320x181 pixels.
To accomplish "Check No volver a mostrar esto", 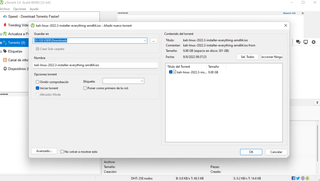I will (x=62, y=152).
